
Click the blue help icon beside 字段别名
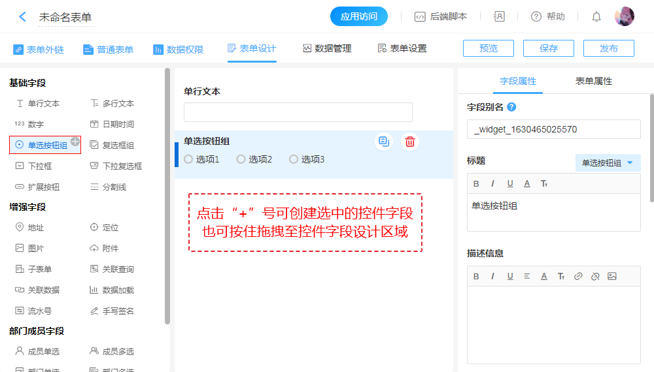(511, 107)
